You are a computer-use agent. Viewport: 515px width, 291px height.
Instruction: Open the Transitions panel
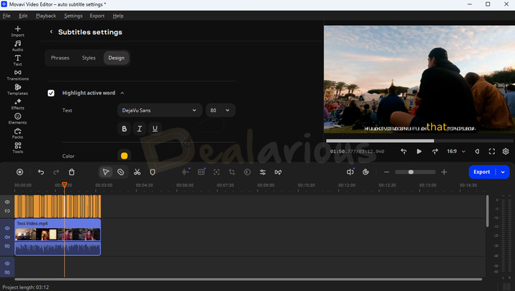coord(18,75)
